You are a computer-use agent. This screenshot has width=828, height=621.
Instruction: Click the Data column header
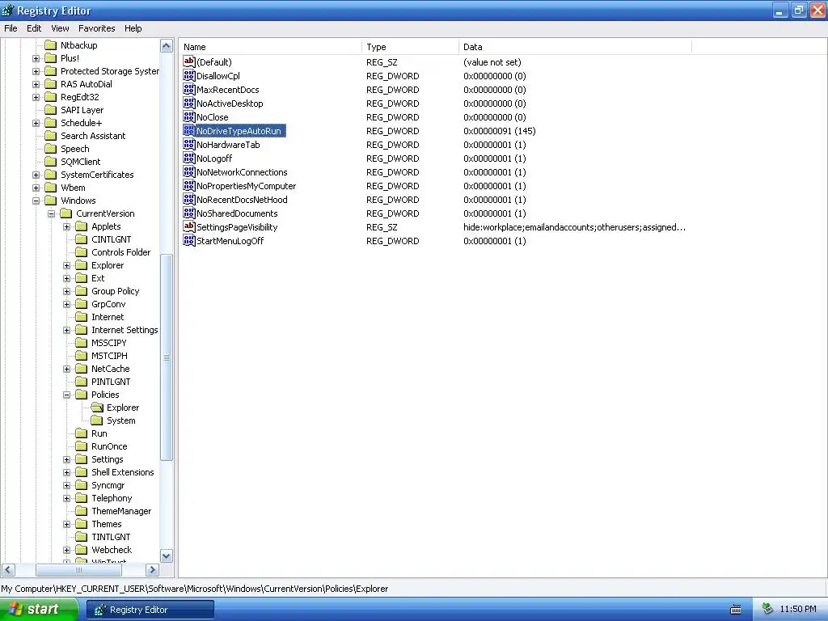click(575, 47)
